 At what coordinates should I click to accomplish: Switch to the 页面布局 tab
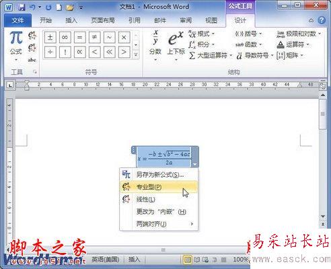point(103,21)
